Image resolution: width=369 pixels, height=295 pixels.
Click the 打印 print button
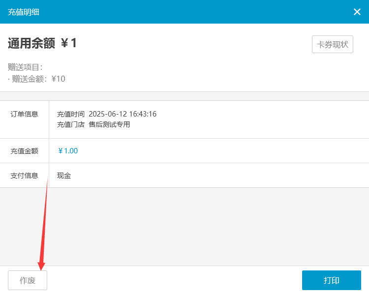point(331,280)
